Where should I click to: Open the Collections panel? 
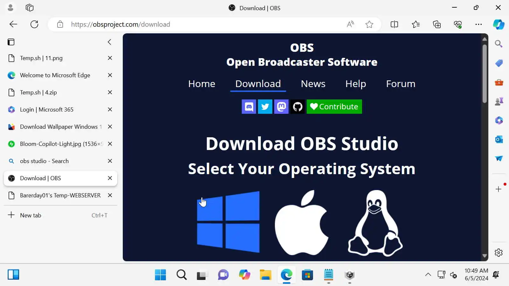click(x=437, y=24)
